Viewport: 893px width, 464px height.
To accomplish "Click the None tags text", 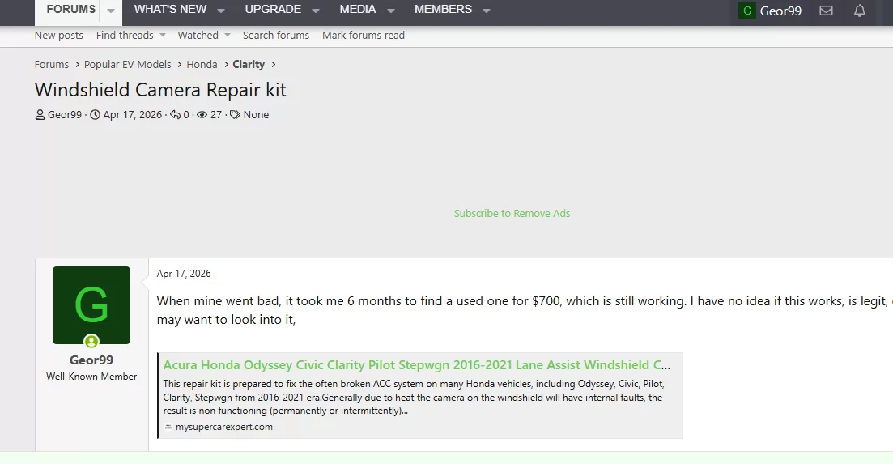I will (256, 115).
